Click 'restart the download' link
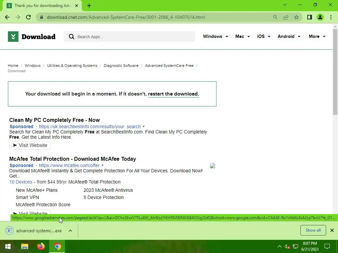338x253 pixels. 173,94
